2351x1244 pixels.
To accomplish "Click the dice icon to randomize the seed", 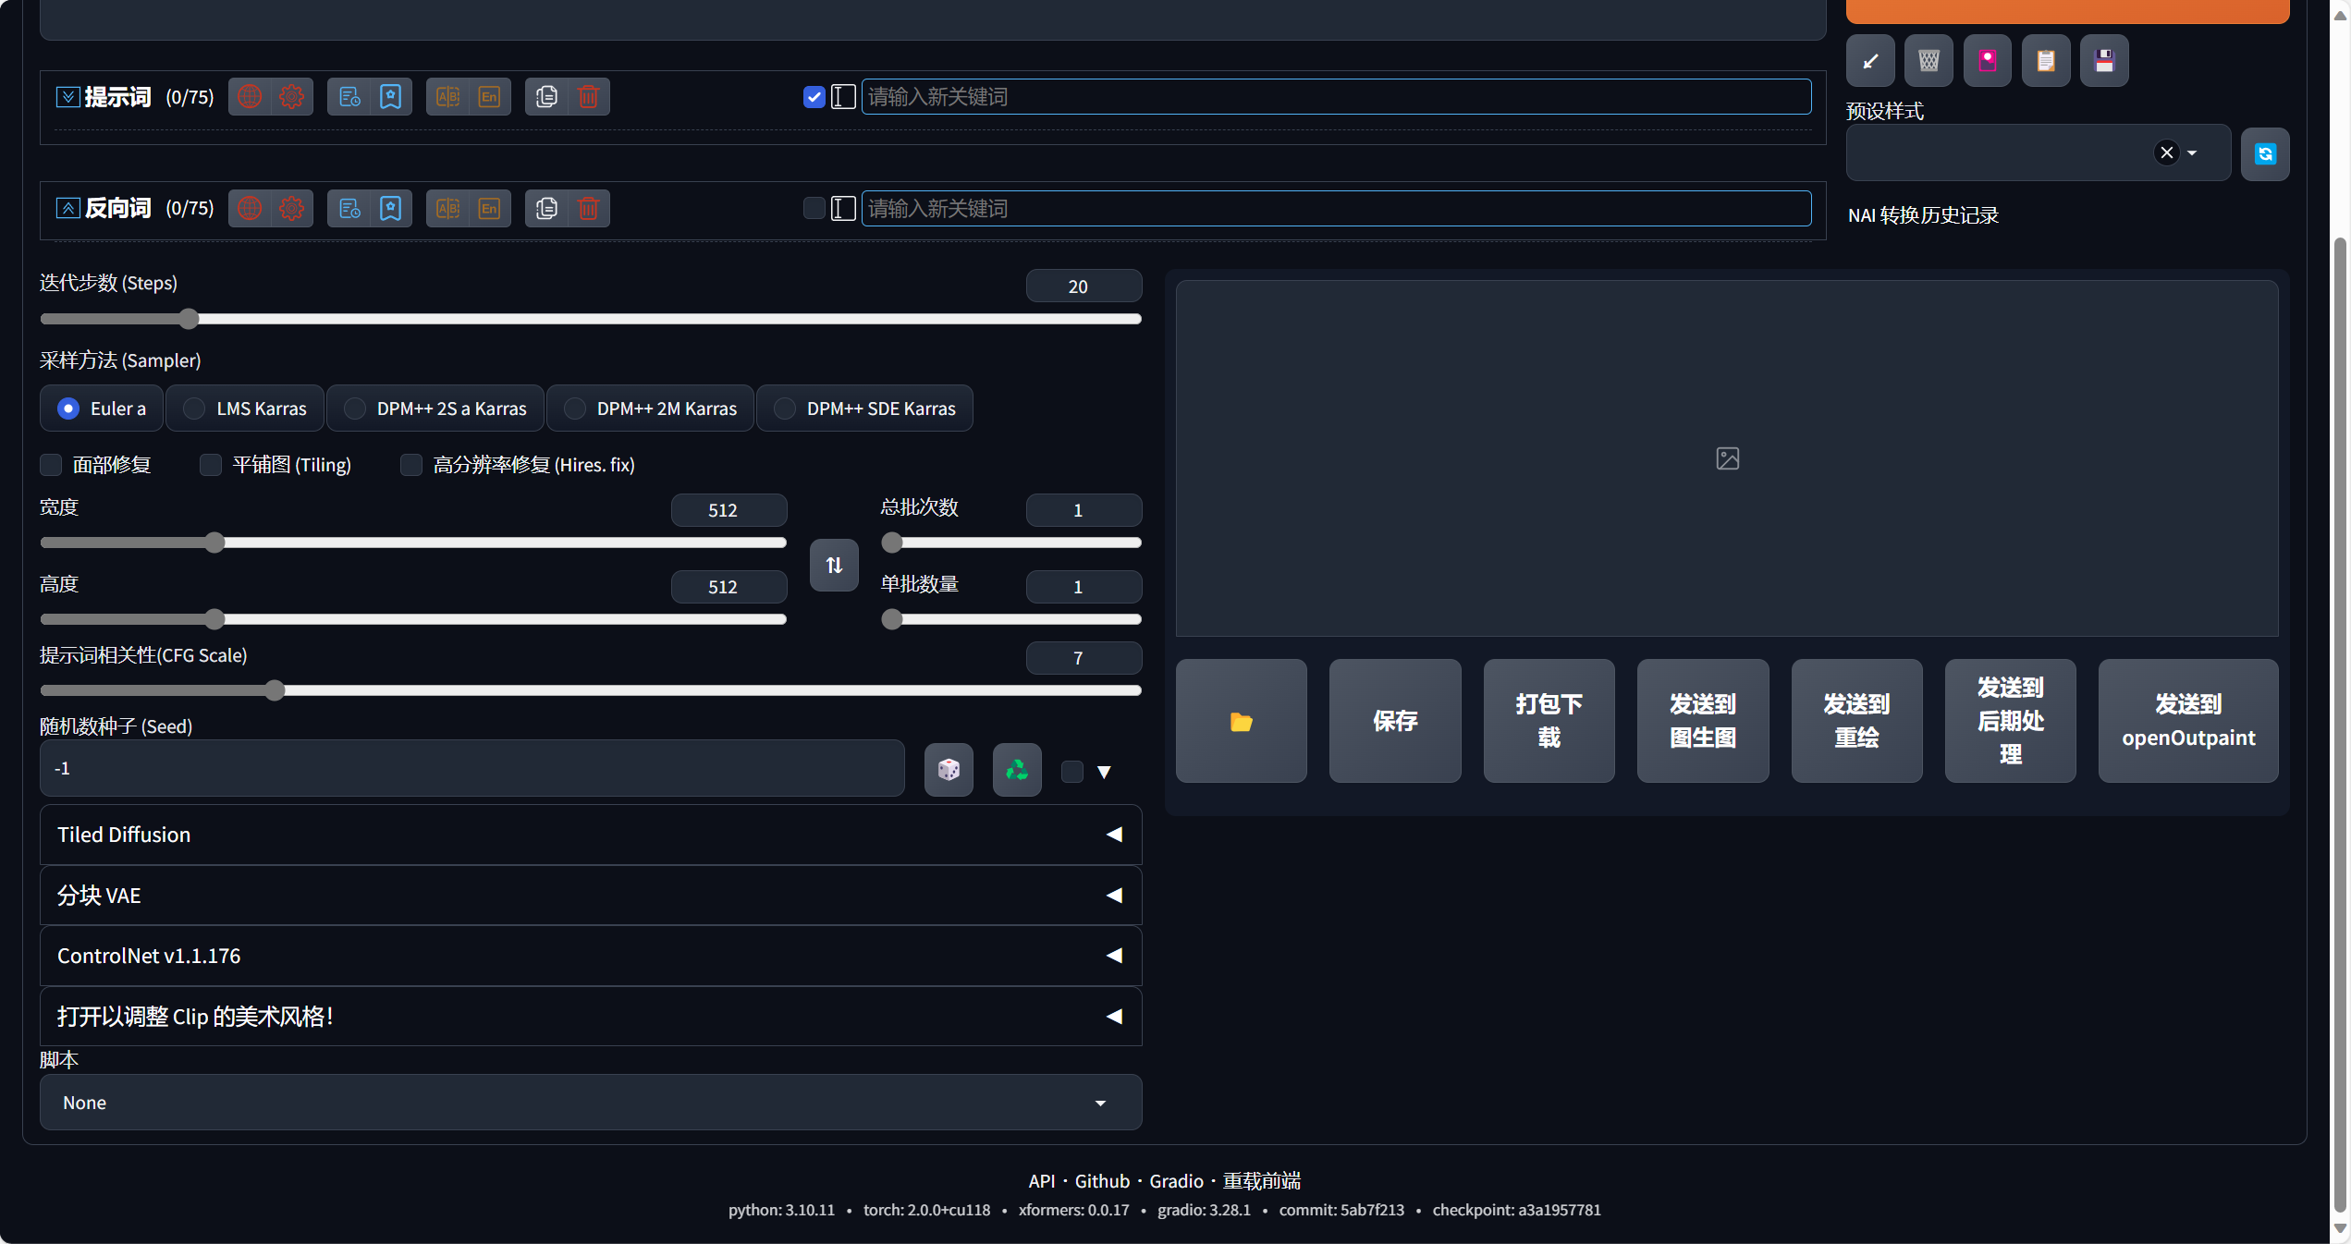I will (948, 769).
